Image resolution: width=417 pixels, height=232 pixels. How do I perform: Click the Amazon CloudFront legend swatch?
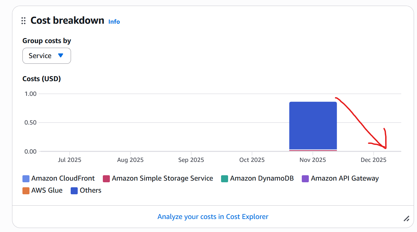point(26,178)
